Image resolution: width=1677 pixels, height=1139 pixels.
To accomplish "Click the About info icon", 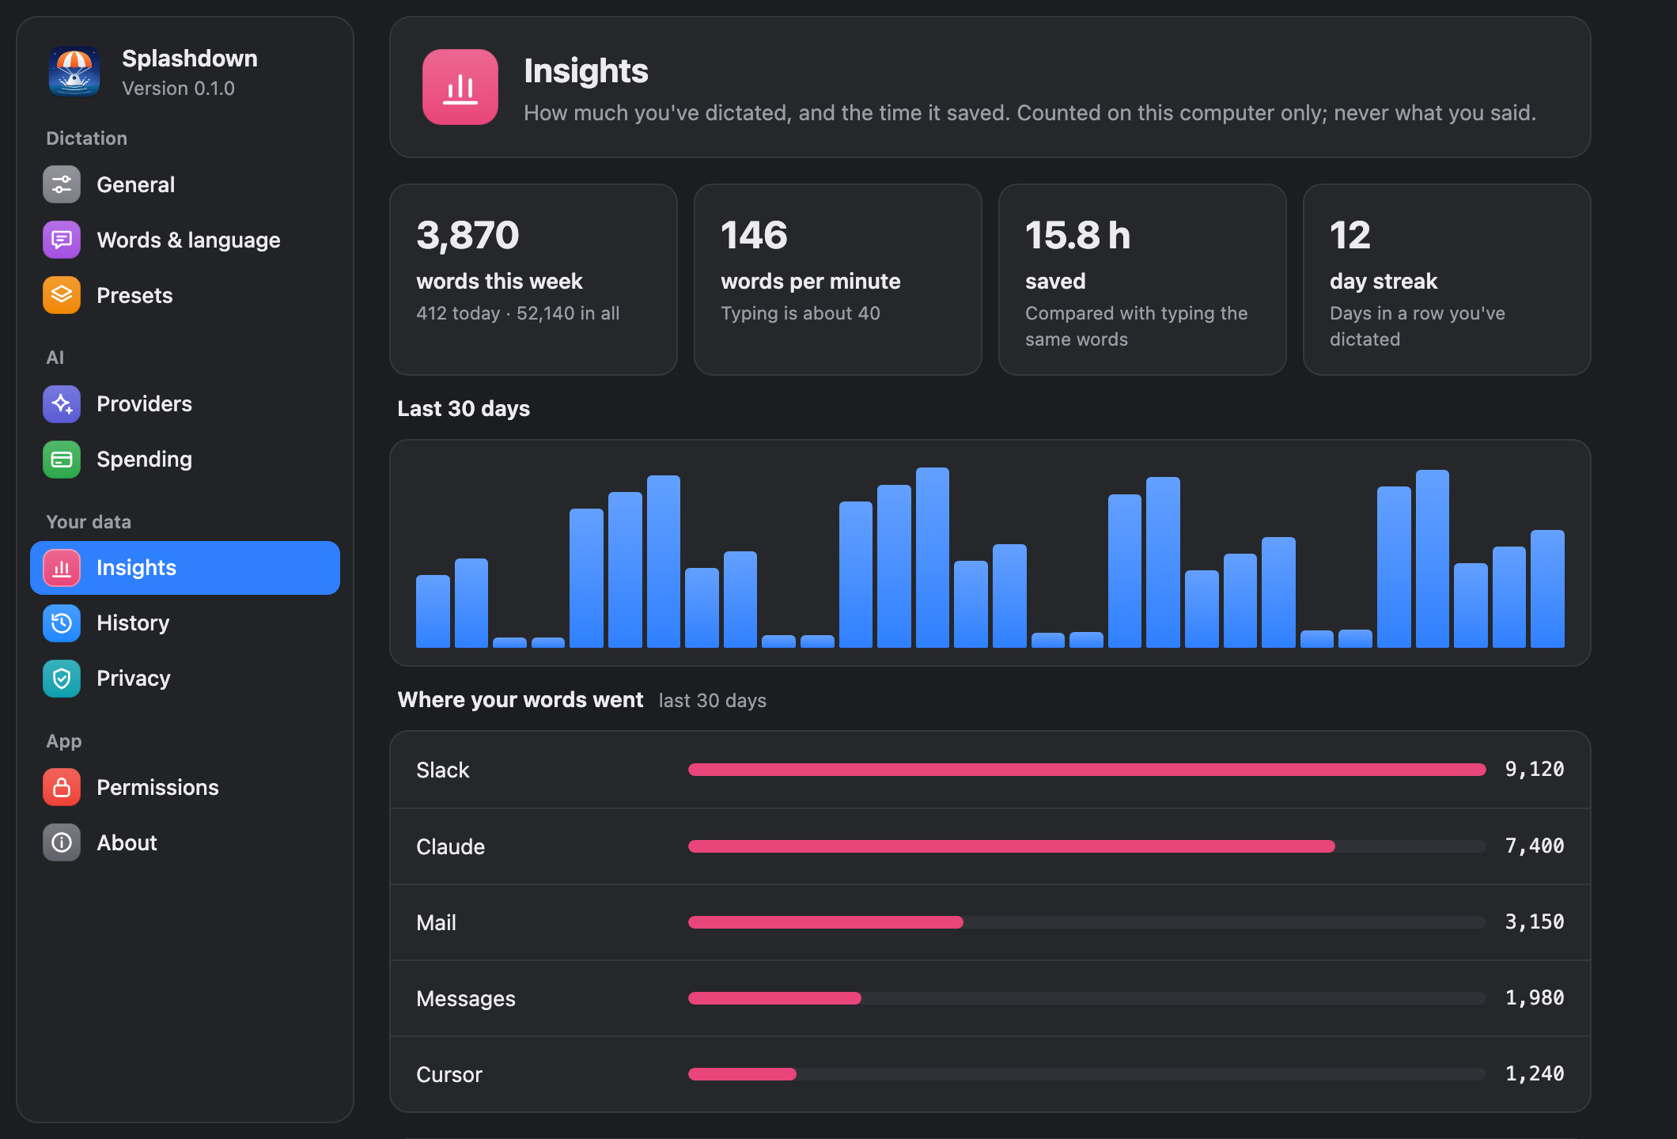I will pos(62,842).
